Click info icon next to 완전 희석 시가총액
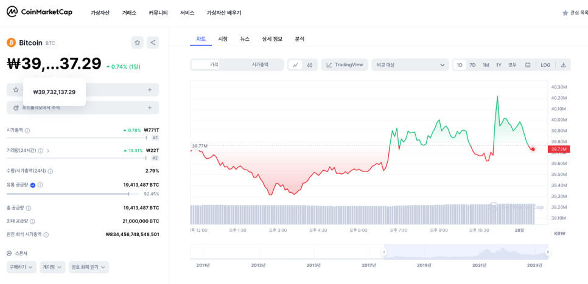Viewport: 588px width, 284px height. 46,235
